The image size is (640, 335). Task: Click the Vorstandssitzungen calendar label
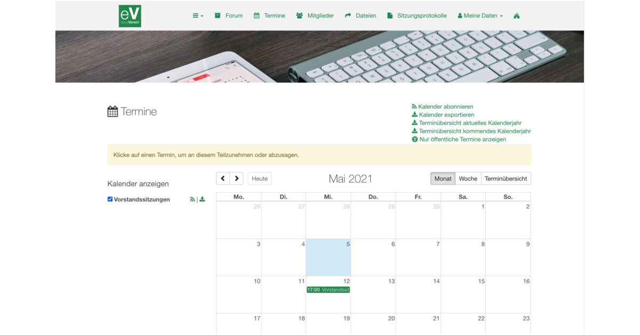point(142,200)
